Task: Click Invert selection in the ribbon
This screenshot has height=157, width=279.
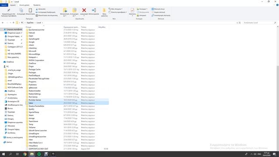Action: tap(161, 16)
